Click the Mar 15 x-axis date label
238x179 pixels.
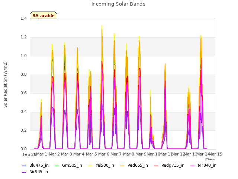tap(216, 154)
